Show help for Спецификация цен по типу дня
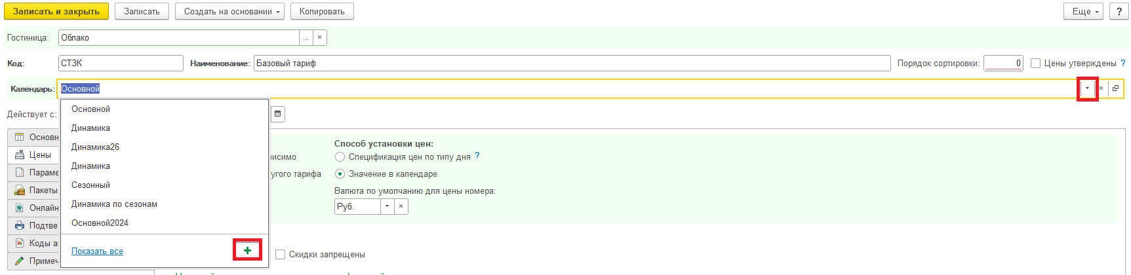Image resolution: width=1131 pixels, height=275 pixels. 477,156
